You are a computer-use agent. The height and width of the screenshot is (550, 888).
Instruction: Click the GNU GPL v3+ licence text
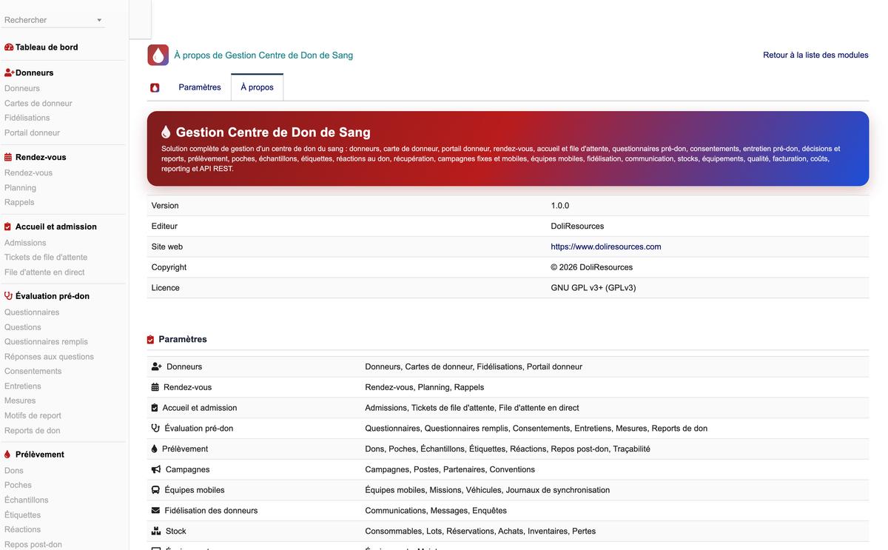click(593, 288)
